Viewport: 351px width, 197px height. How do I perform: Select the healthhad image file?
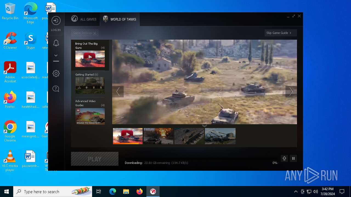(x=30, y=100)
